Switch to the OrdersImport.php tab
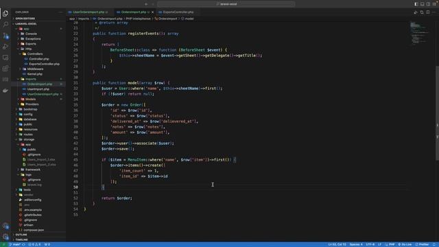 click(x=134, y=12)
